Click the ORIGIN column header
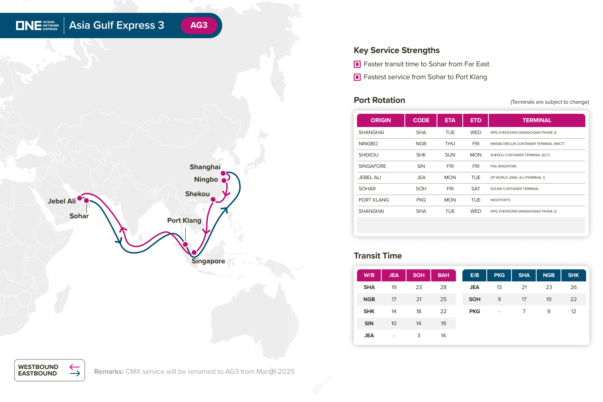Viewport: 603px width, 402px height. point(381,120)
